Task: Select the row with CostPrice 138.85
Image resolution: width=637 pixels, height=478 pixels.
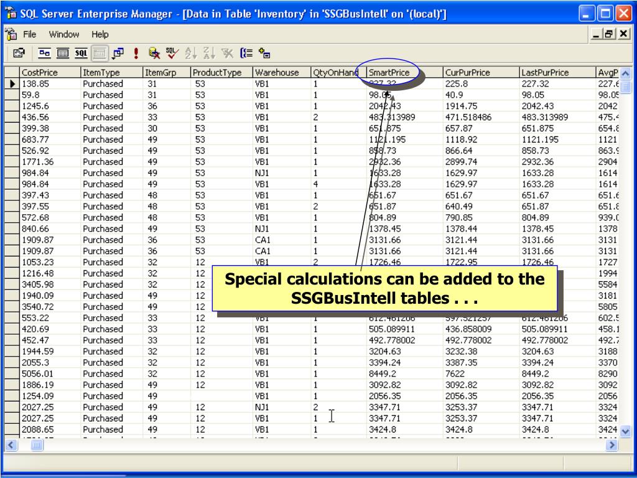Action: (12, 84)
